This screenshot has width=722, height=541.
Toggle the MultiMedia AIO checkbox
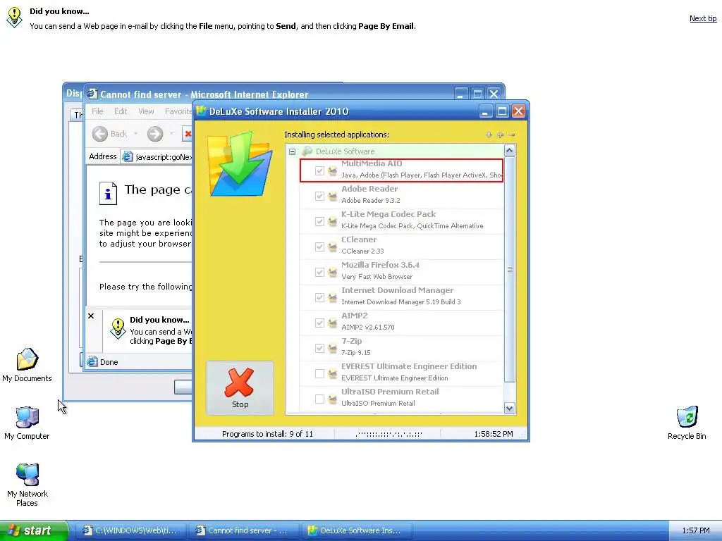click(319, 170)
